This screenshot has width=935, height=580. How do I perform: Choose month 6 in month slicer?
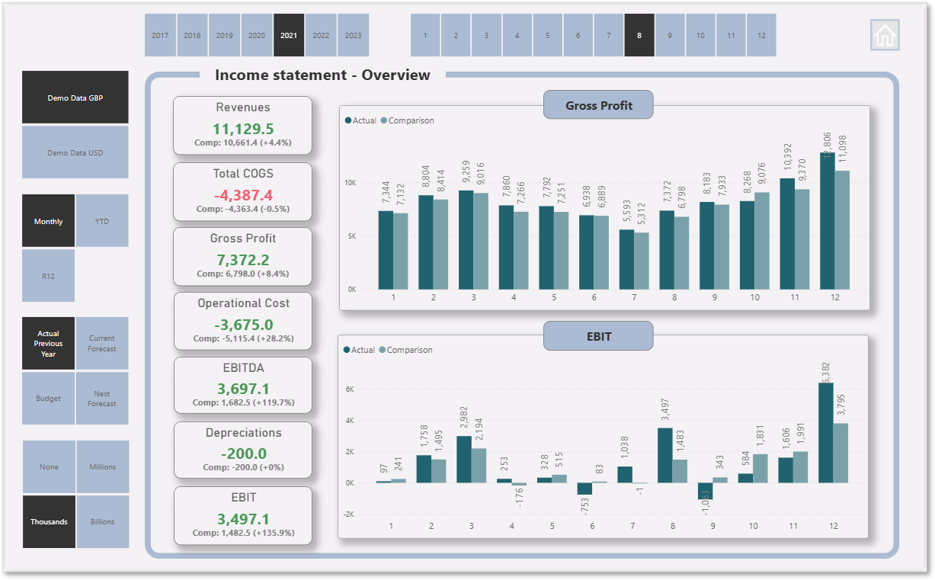tap(578, 35)
